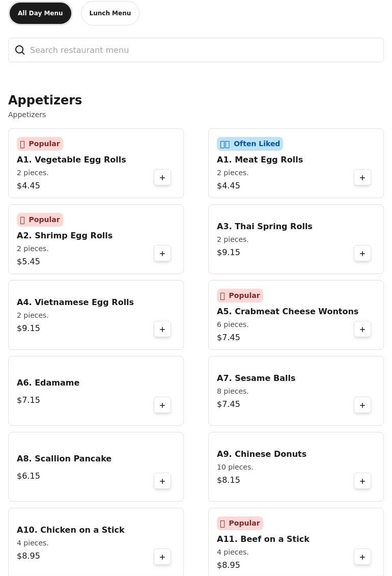The image size is (392, 576).
Task: Add Crabmeat Cheese Wontons to cart
Action: point(362,330)
